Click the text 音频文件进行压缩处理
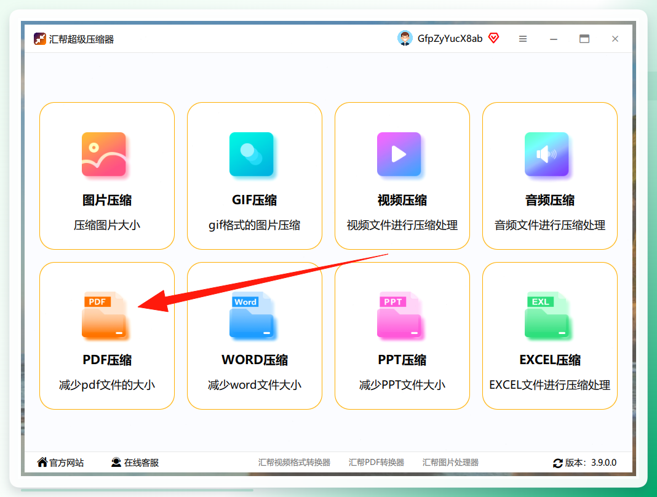 click(550, 226)
